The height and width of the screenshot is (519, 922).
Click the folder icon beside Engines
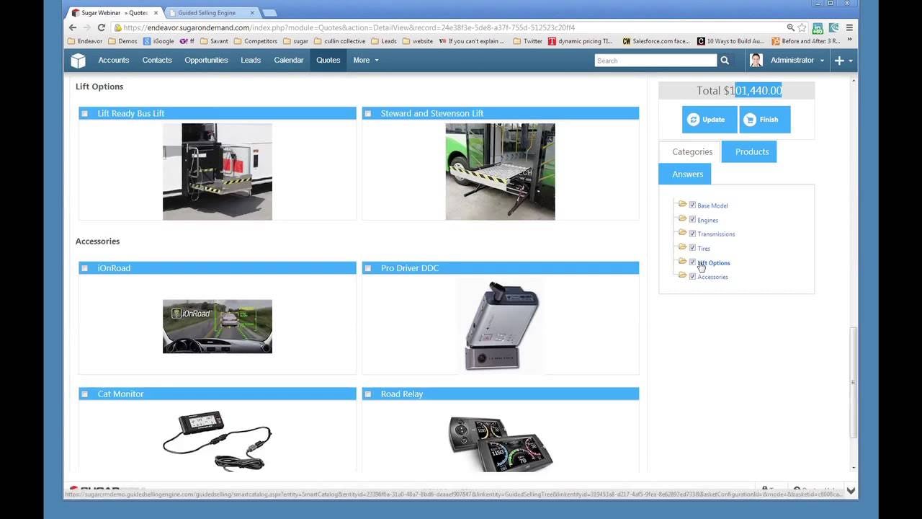pyautogui.click(x=682, y=218)
